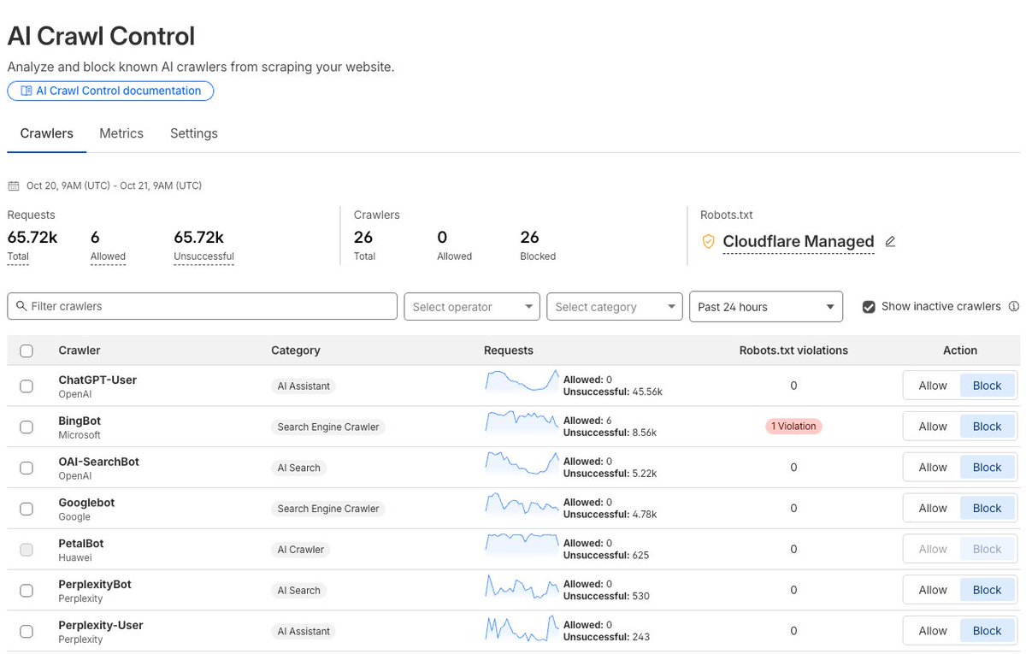Allow the BingBot crawler
The width and height of the screenshot is (1026, 654).
tap(933, 427)
